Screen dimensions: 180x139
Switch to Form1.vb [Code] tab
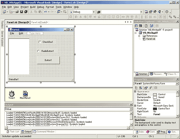[40, 22]
